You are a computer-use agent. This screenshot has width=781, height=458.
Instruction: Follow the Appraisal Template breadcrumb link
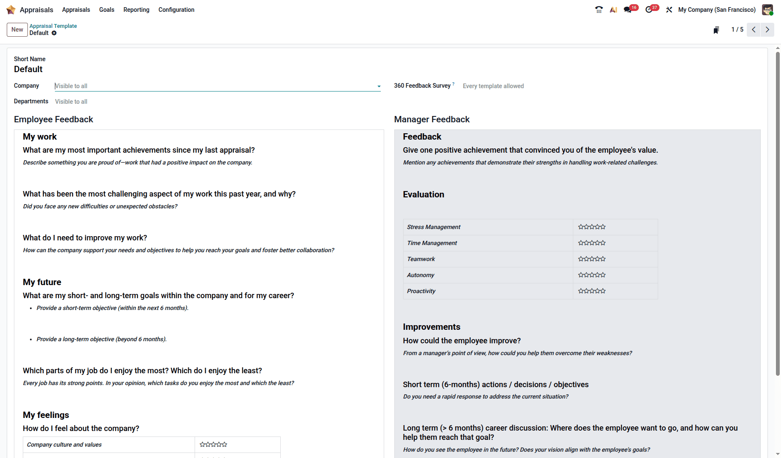point(53,26)
